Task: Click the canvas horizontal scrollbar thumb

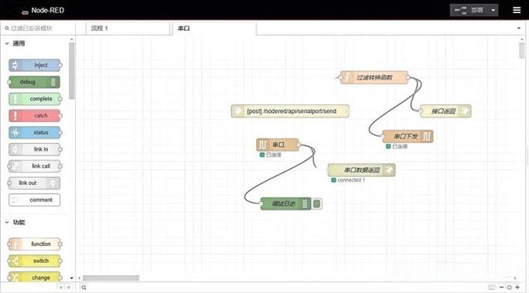Action: pyautogui.click(x=111, y=278)
